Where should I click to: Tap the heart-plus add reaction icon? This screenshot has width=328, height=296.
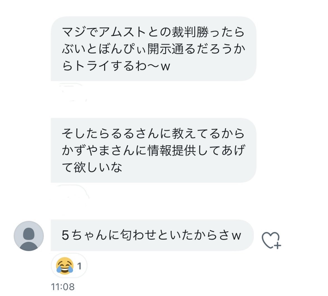(271, 240)
